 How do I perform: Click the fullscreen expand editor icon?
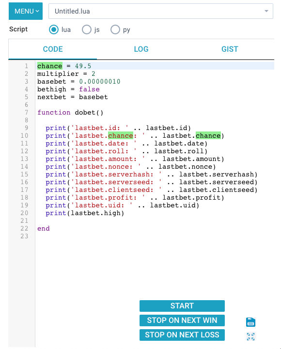coord(250,336)
